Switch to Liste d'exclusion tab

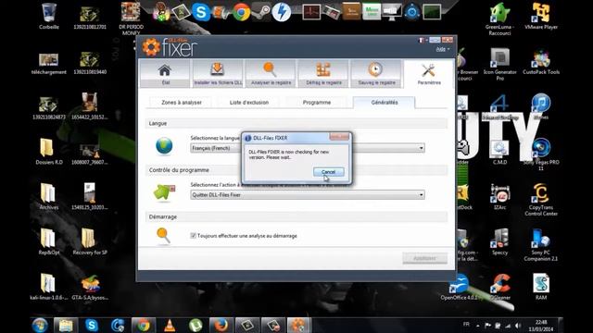(x=249, y=103)
